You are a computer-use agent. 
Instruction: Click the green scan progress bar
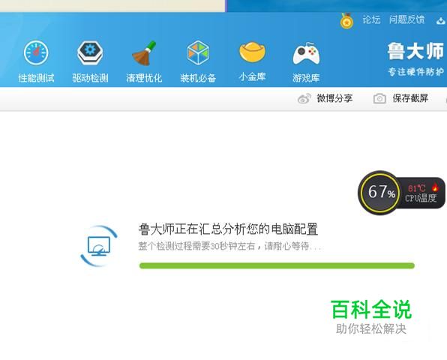point(277,265)
